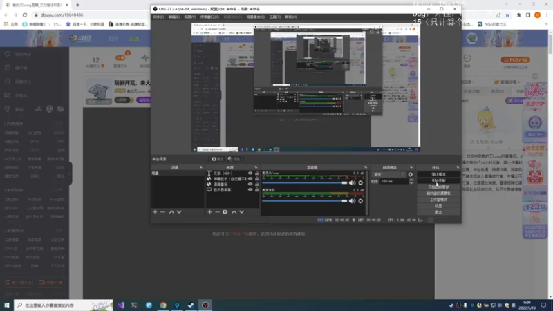The image size is (553, 311).
Task: Click 退出 exit button in Controls
Action: (x=438, y=212)
